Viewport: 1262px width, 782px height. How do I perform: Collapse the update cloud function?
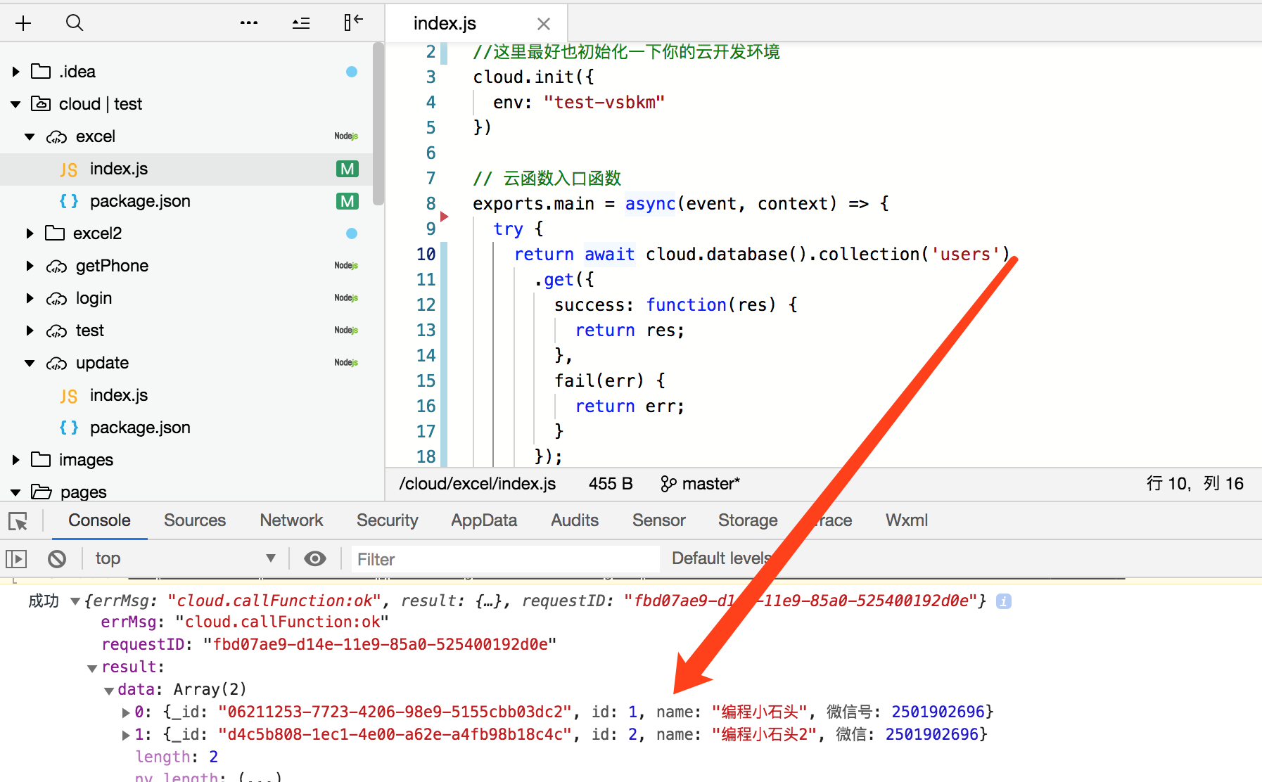click(30, 363)
